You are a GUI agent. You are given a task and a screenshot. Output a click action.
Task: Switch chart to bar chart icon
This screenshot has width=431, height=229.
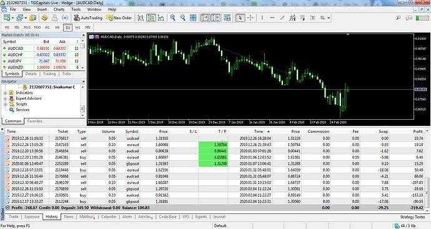pyautogui.click(x=141, y=18)
